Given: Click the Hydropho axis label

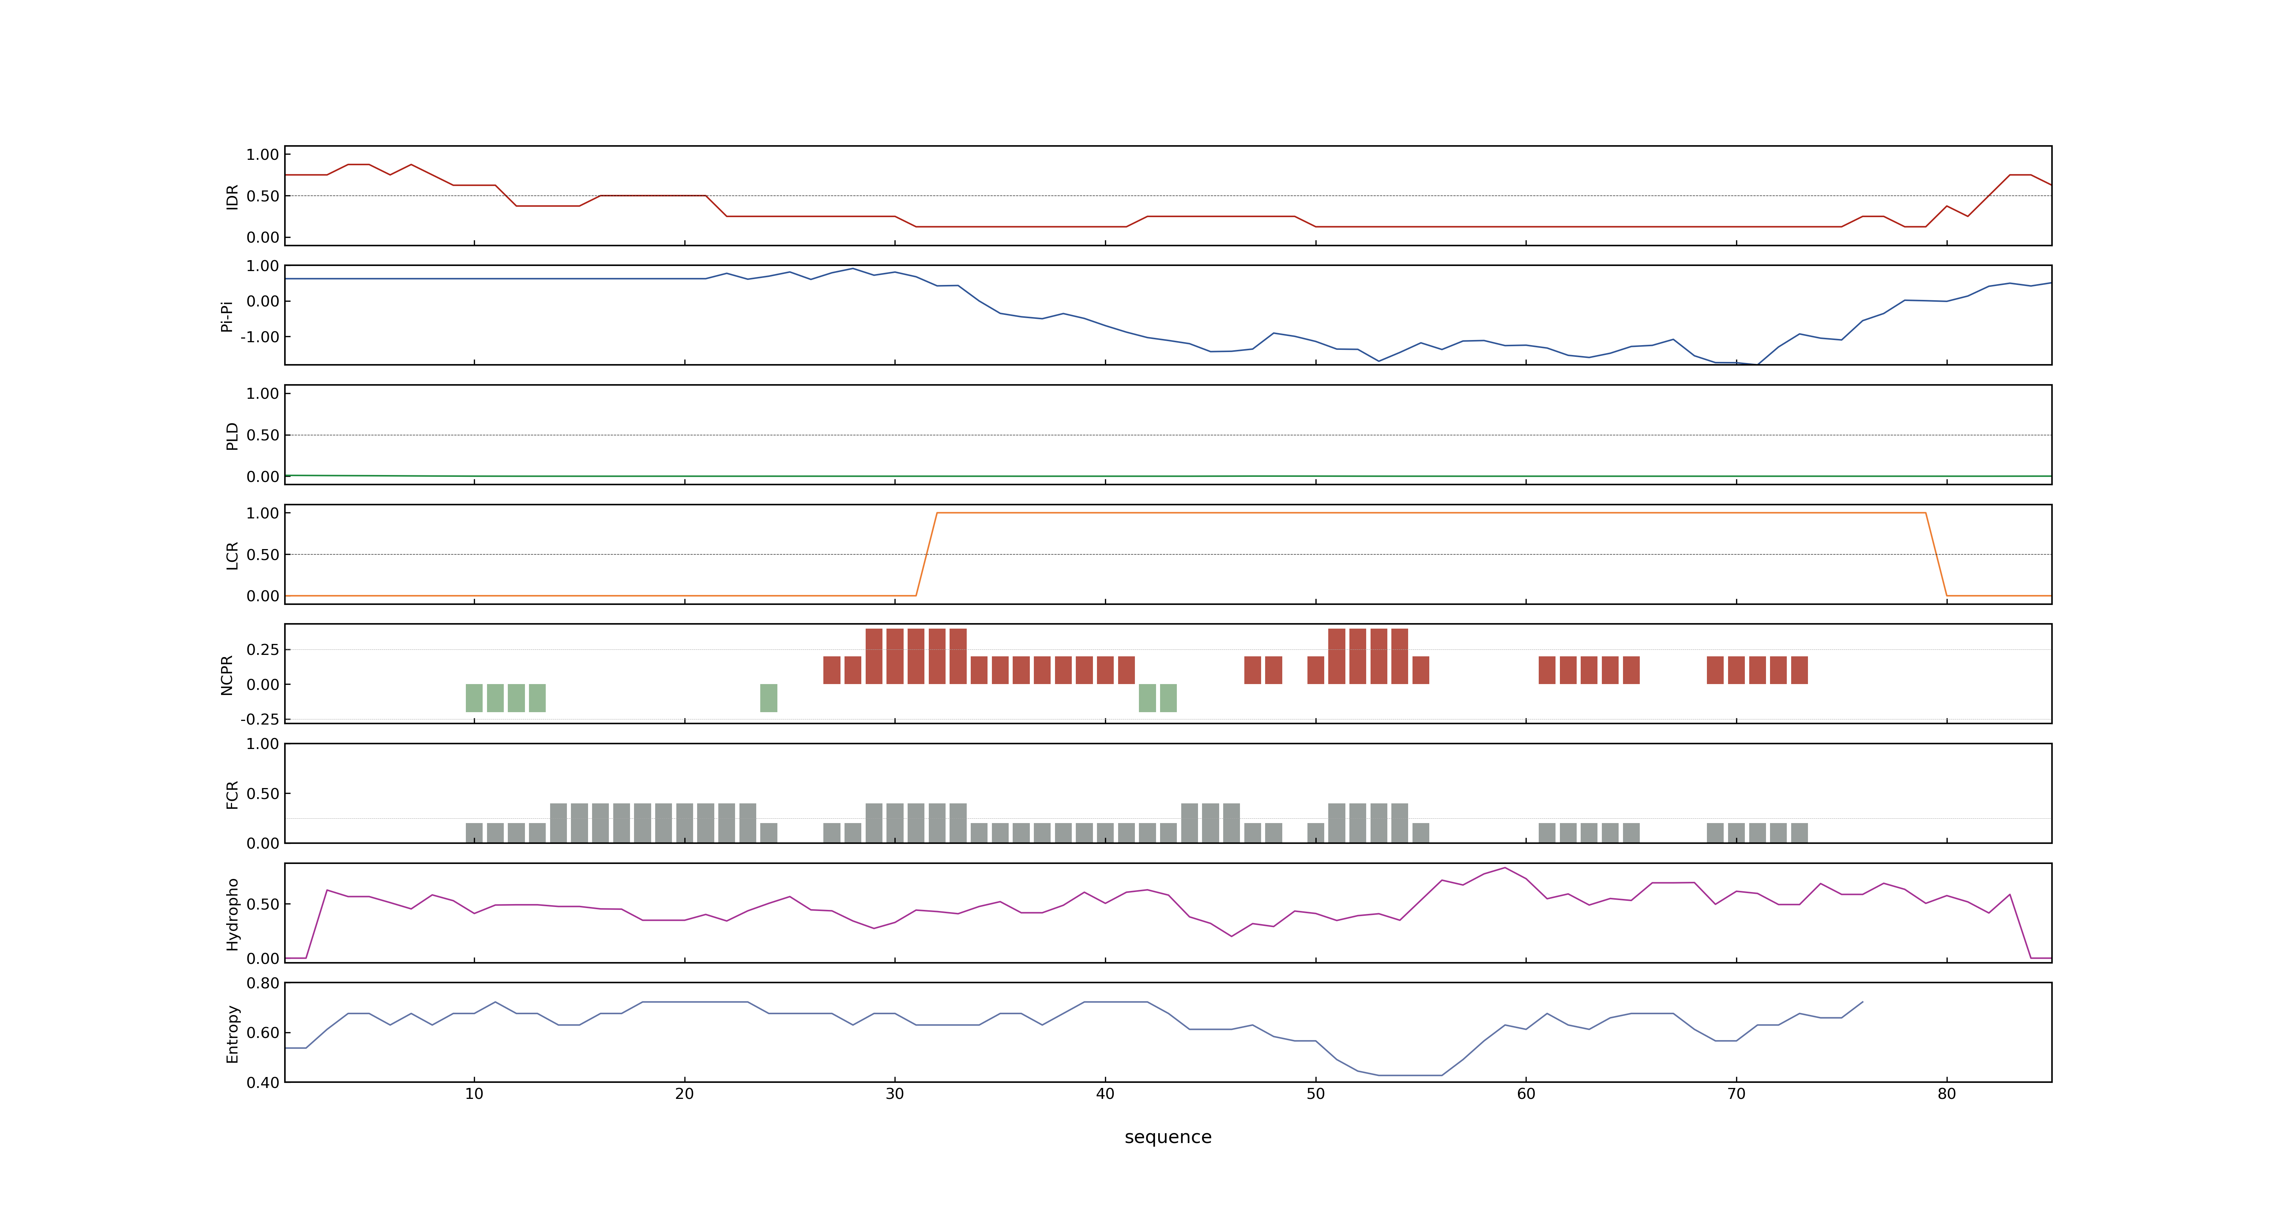Looking at the screenshot, I should click(x=232, y=914).
